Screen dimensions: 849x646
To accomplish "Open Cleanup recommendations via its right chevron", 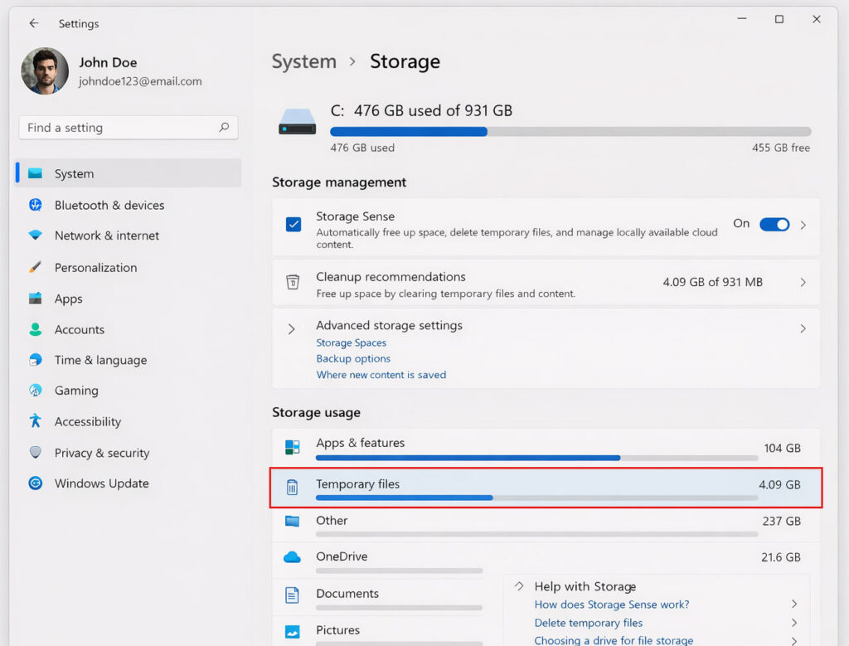I will [x=803, y=283].
